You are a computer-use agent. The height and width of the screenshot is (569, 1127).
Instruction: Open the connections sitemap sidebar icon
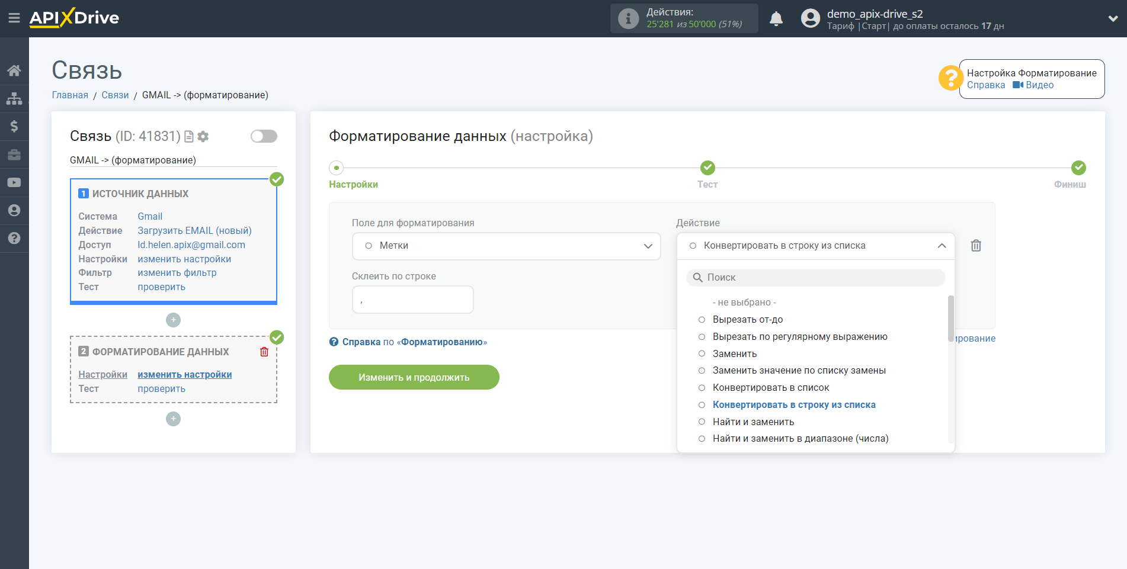click(14, 98)
